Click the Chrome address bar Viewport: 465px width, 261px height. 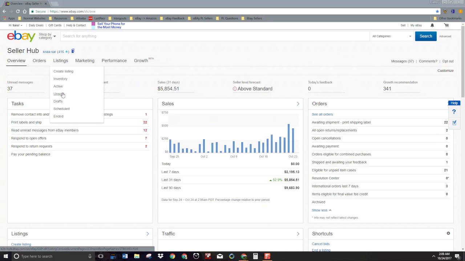[232, 11]
